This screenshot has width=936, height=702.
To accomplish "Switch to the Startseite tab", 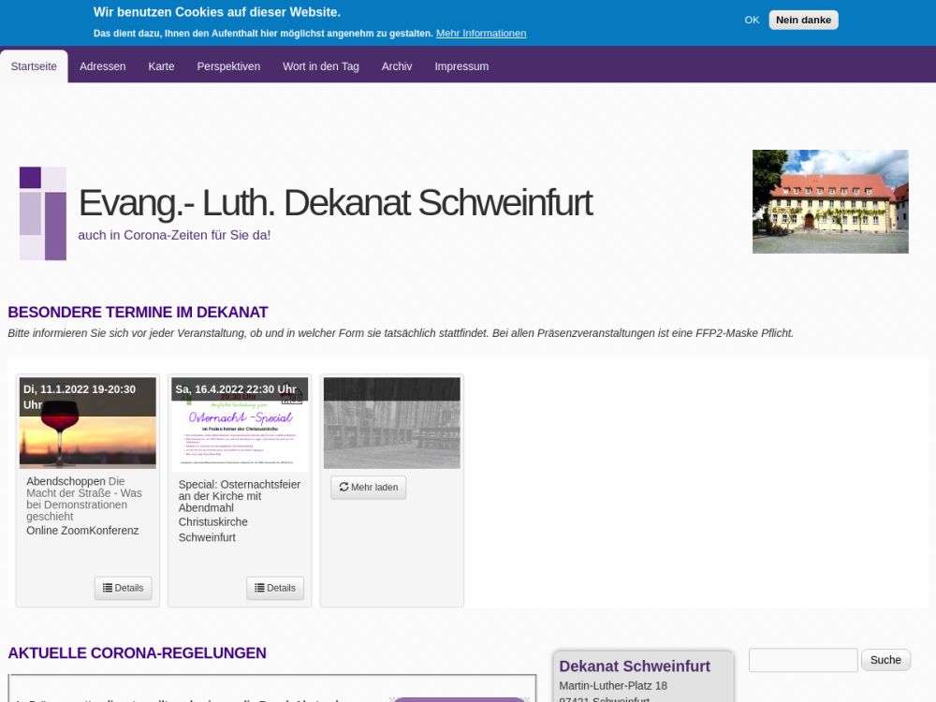I will (34, 66).
